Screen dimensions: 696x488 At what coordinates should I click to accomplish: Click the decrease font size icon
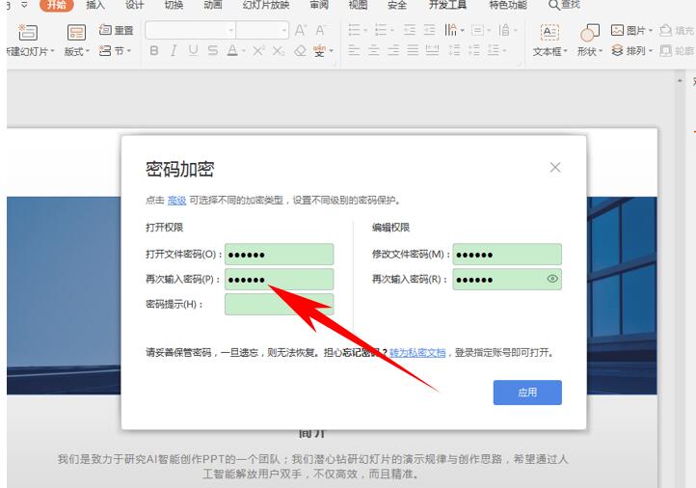point(320,31)
